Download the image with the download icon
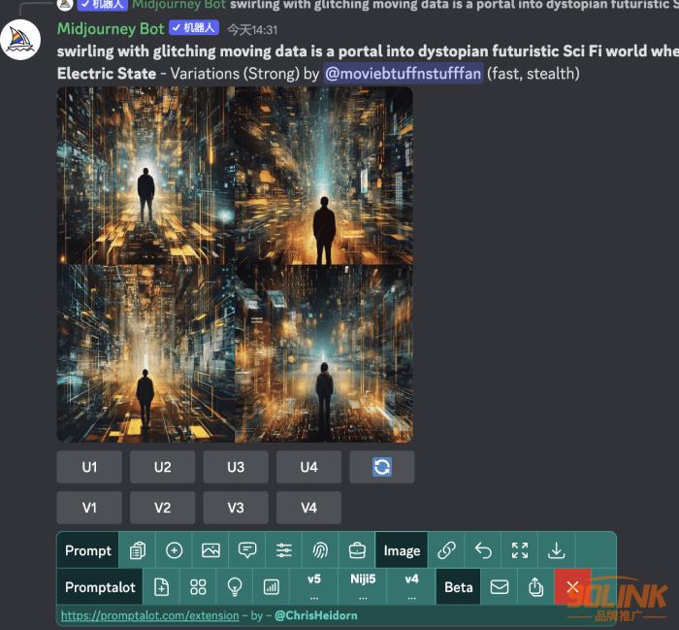The width and height of the screenshot is (679, 630). [x=556, y=550]
